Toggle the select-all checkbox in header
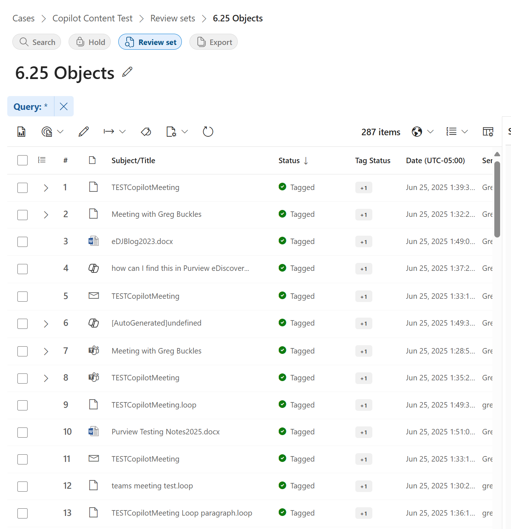 click(23, 160)
